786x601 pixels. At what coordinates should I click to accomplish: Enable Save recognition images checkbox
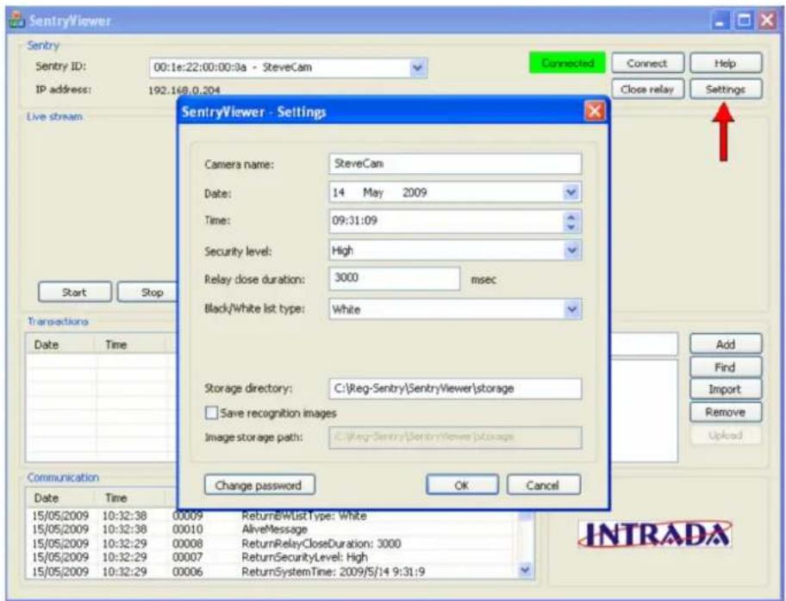coord(211,412)
